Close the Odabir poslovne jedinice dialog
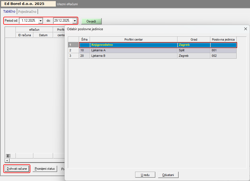The image size is (250, 181). coord(245,29)
